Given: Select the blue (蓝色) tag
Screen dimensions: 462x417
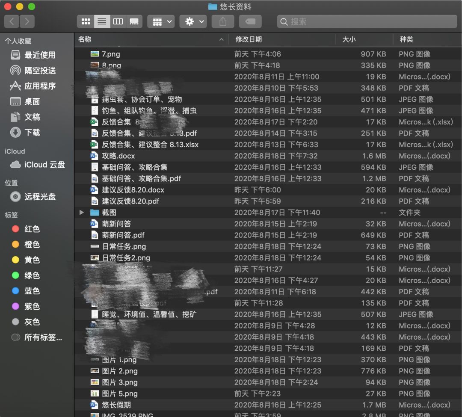Looking at the screenshot, I should (x=32, y=291).
